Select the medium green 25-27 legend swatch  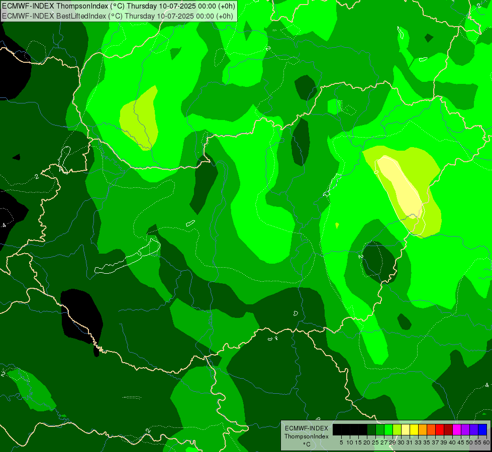(380, 429)
